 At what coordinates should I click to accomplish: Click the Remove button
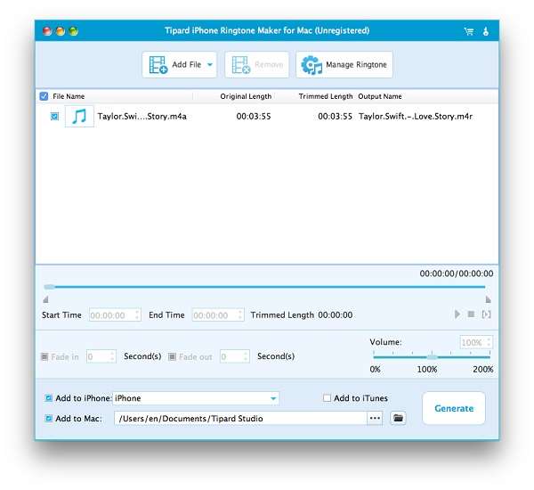[257, 64]
